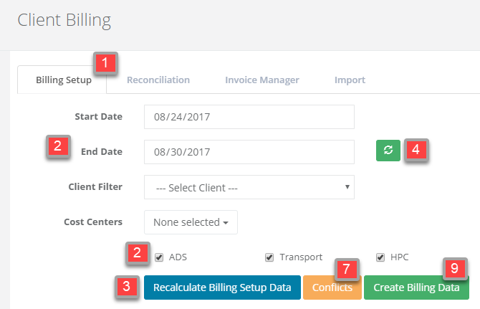Go to the Invoice Manager tab
The width and height of the screenshot is (480, 309).
pos(262,80)
